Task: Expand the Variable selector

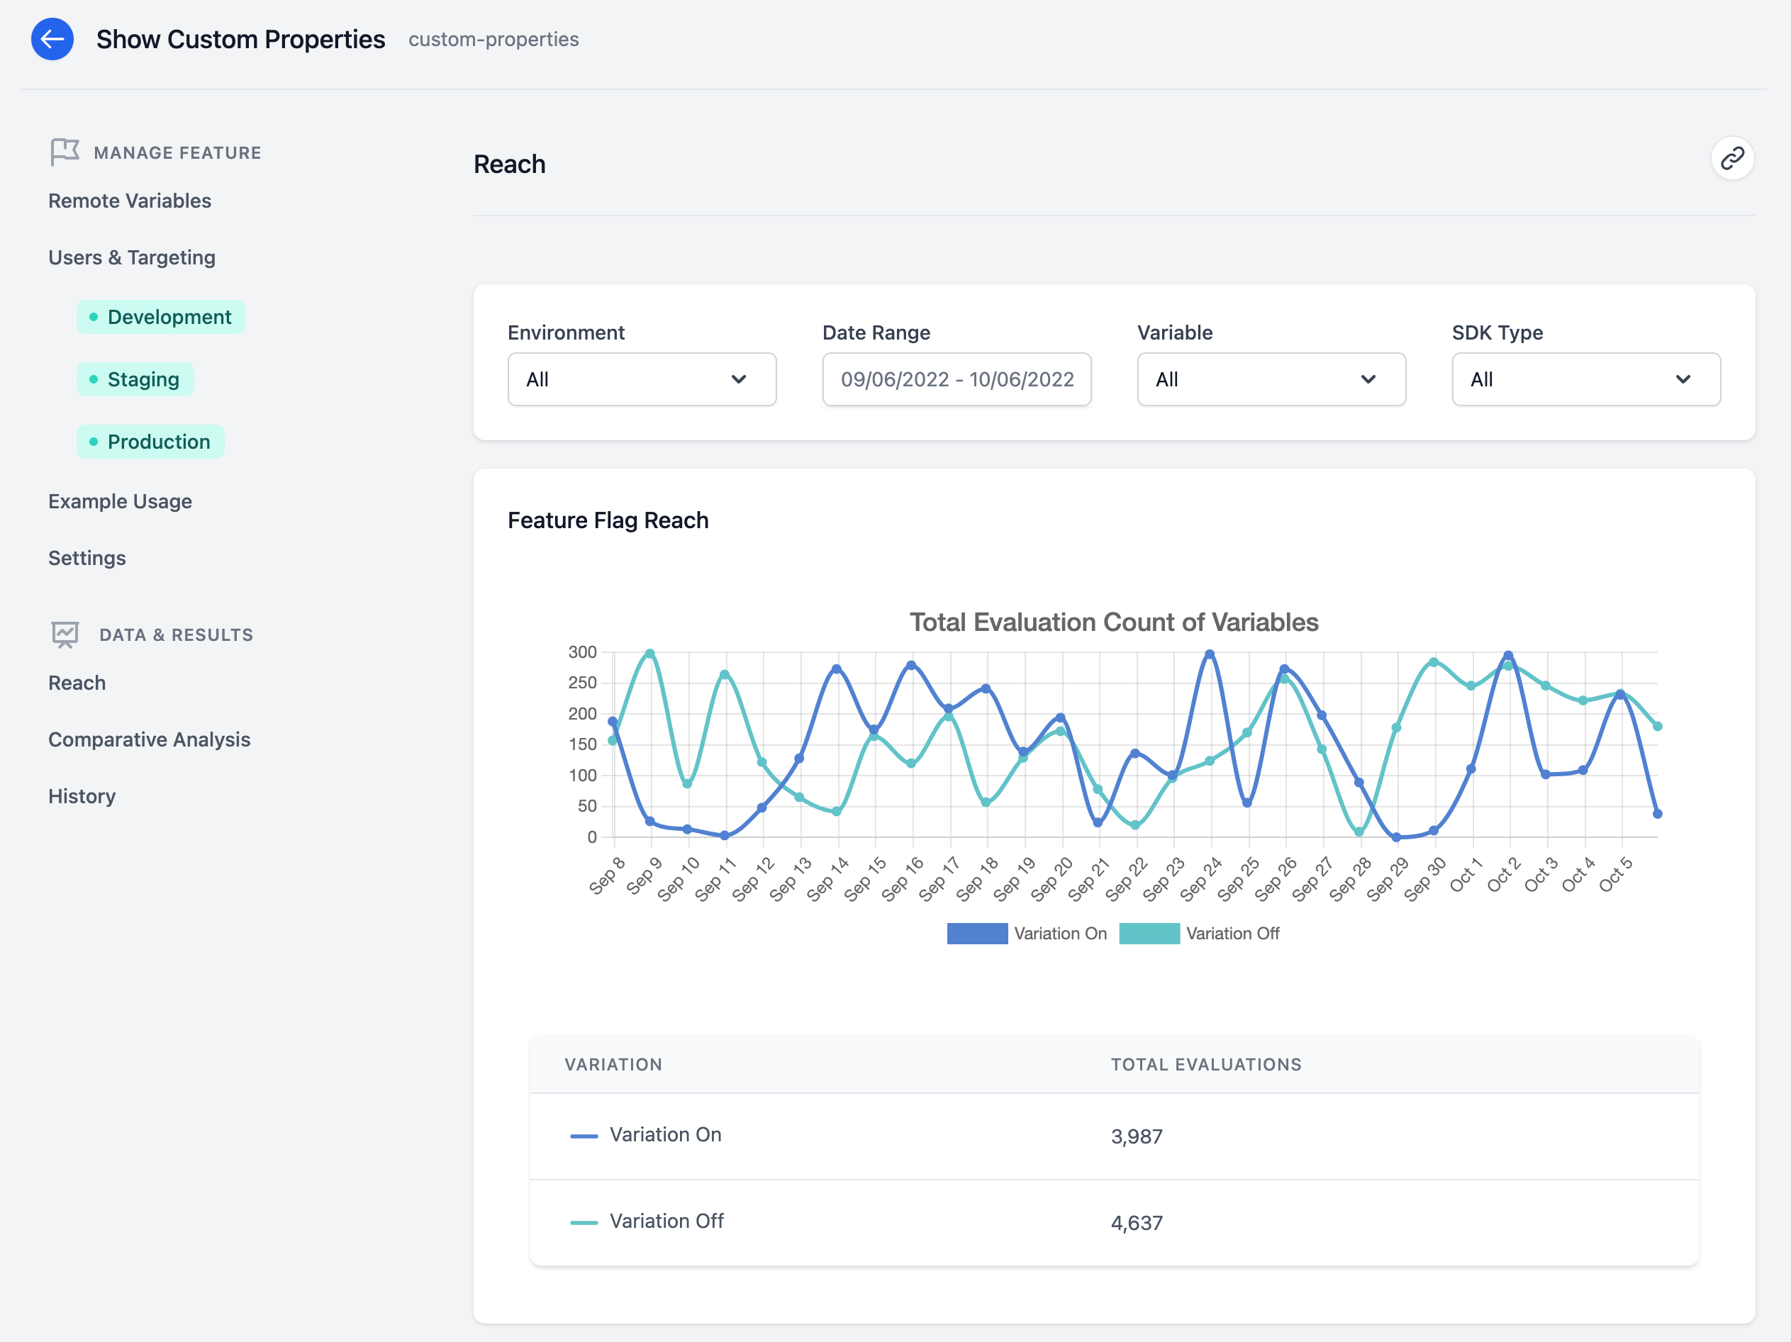Action: point(1271,379)
